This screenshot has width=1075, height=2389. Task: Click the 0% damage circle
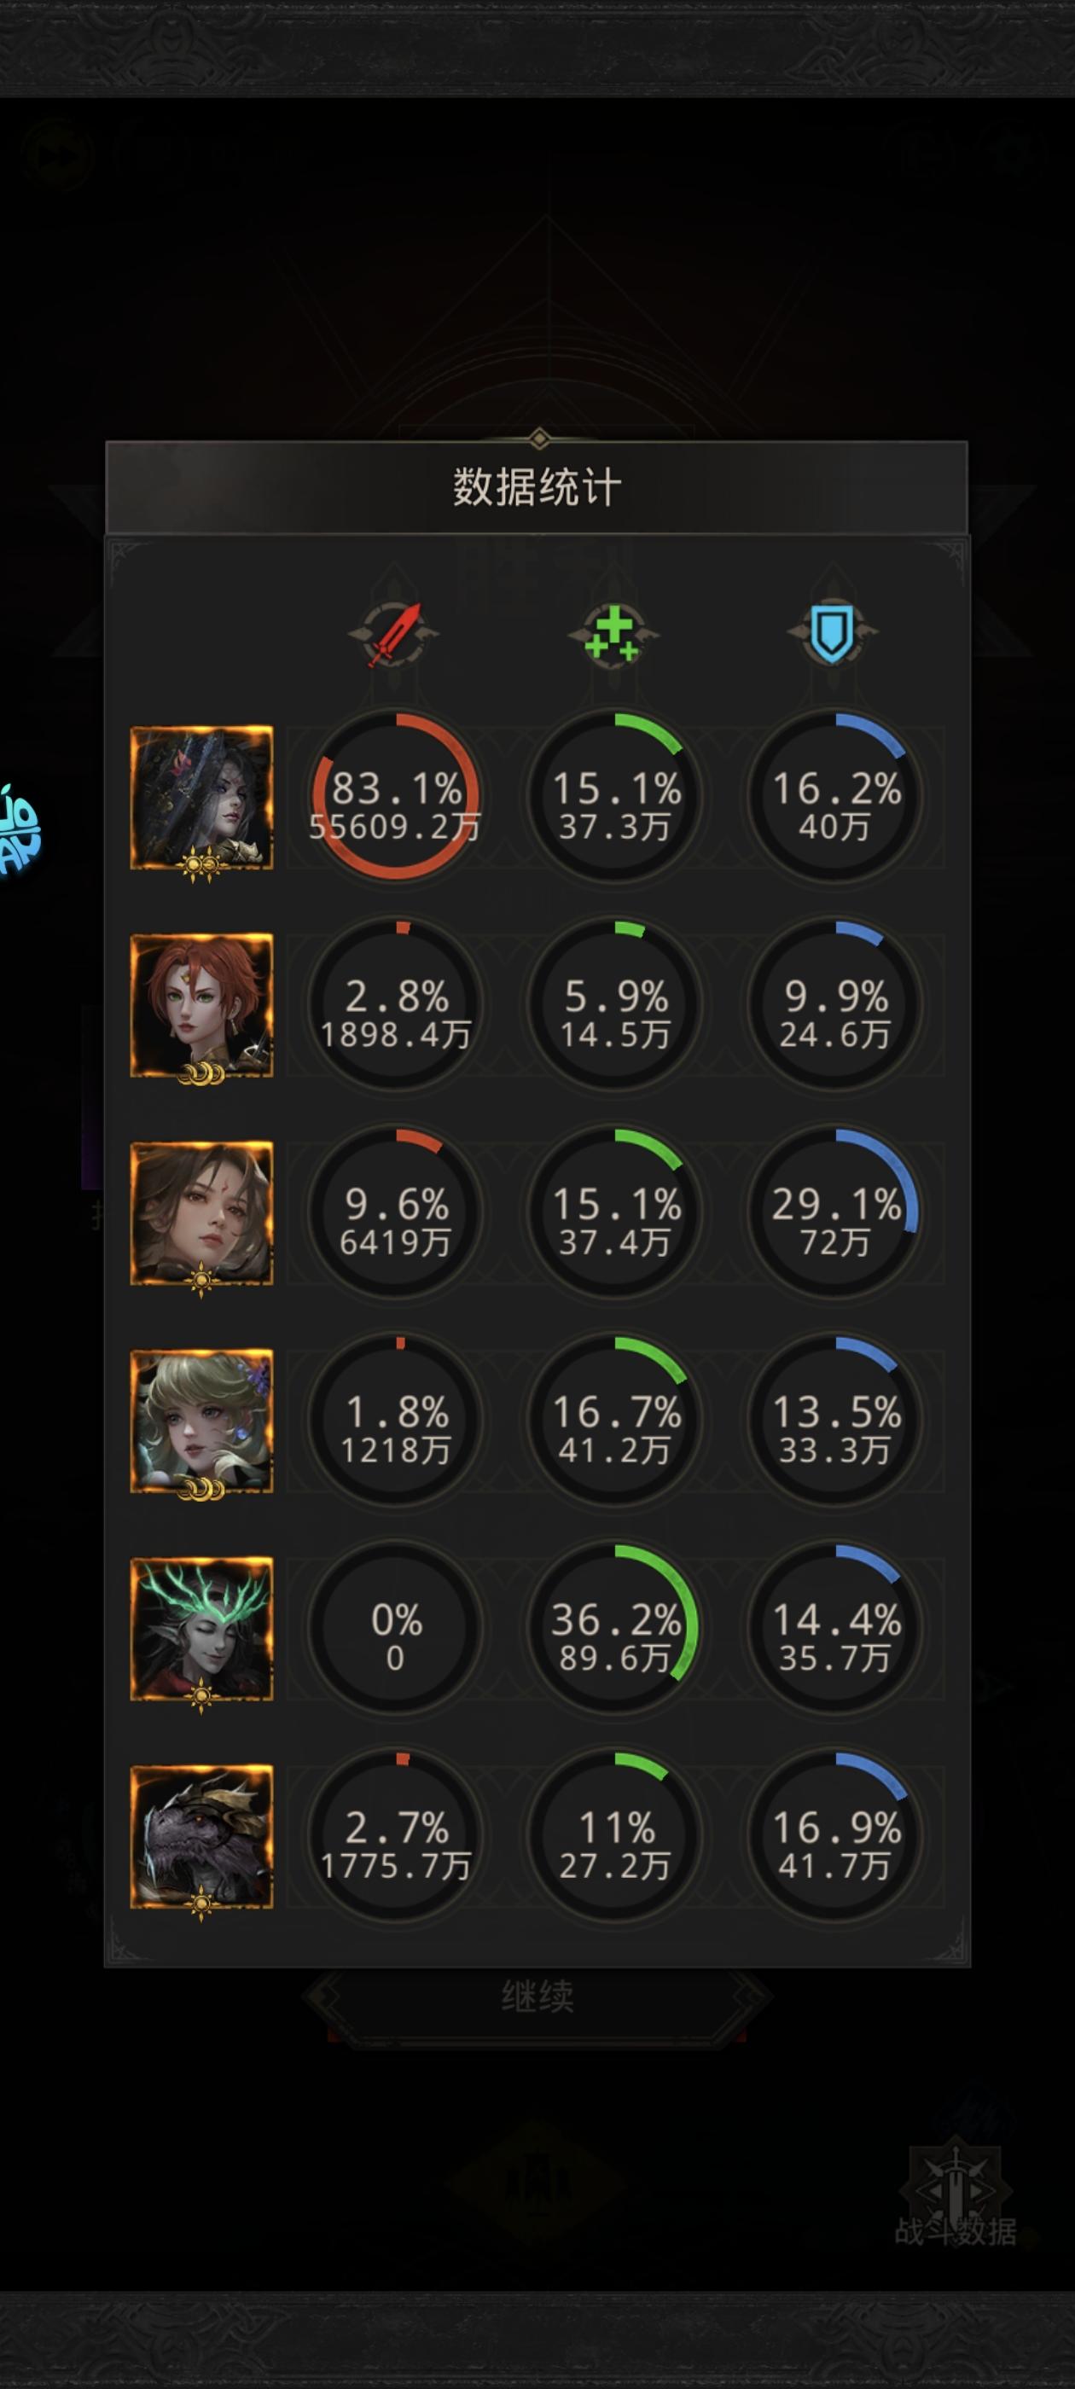click(395, 1628)
